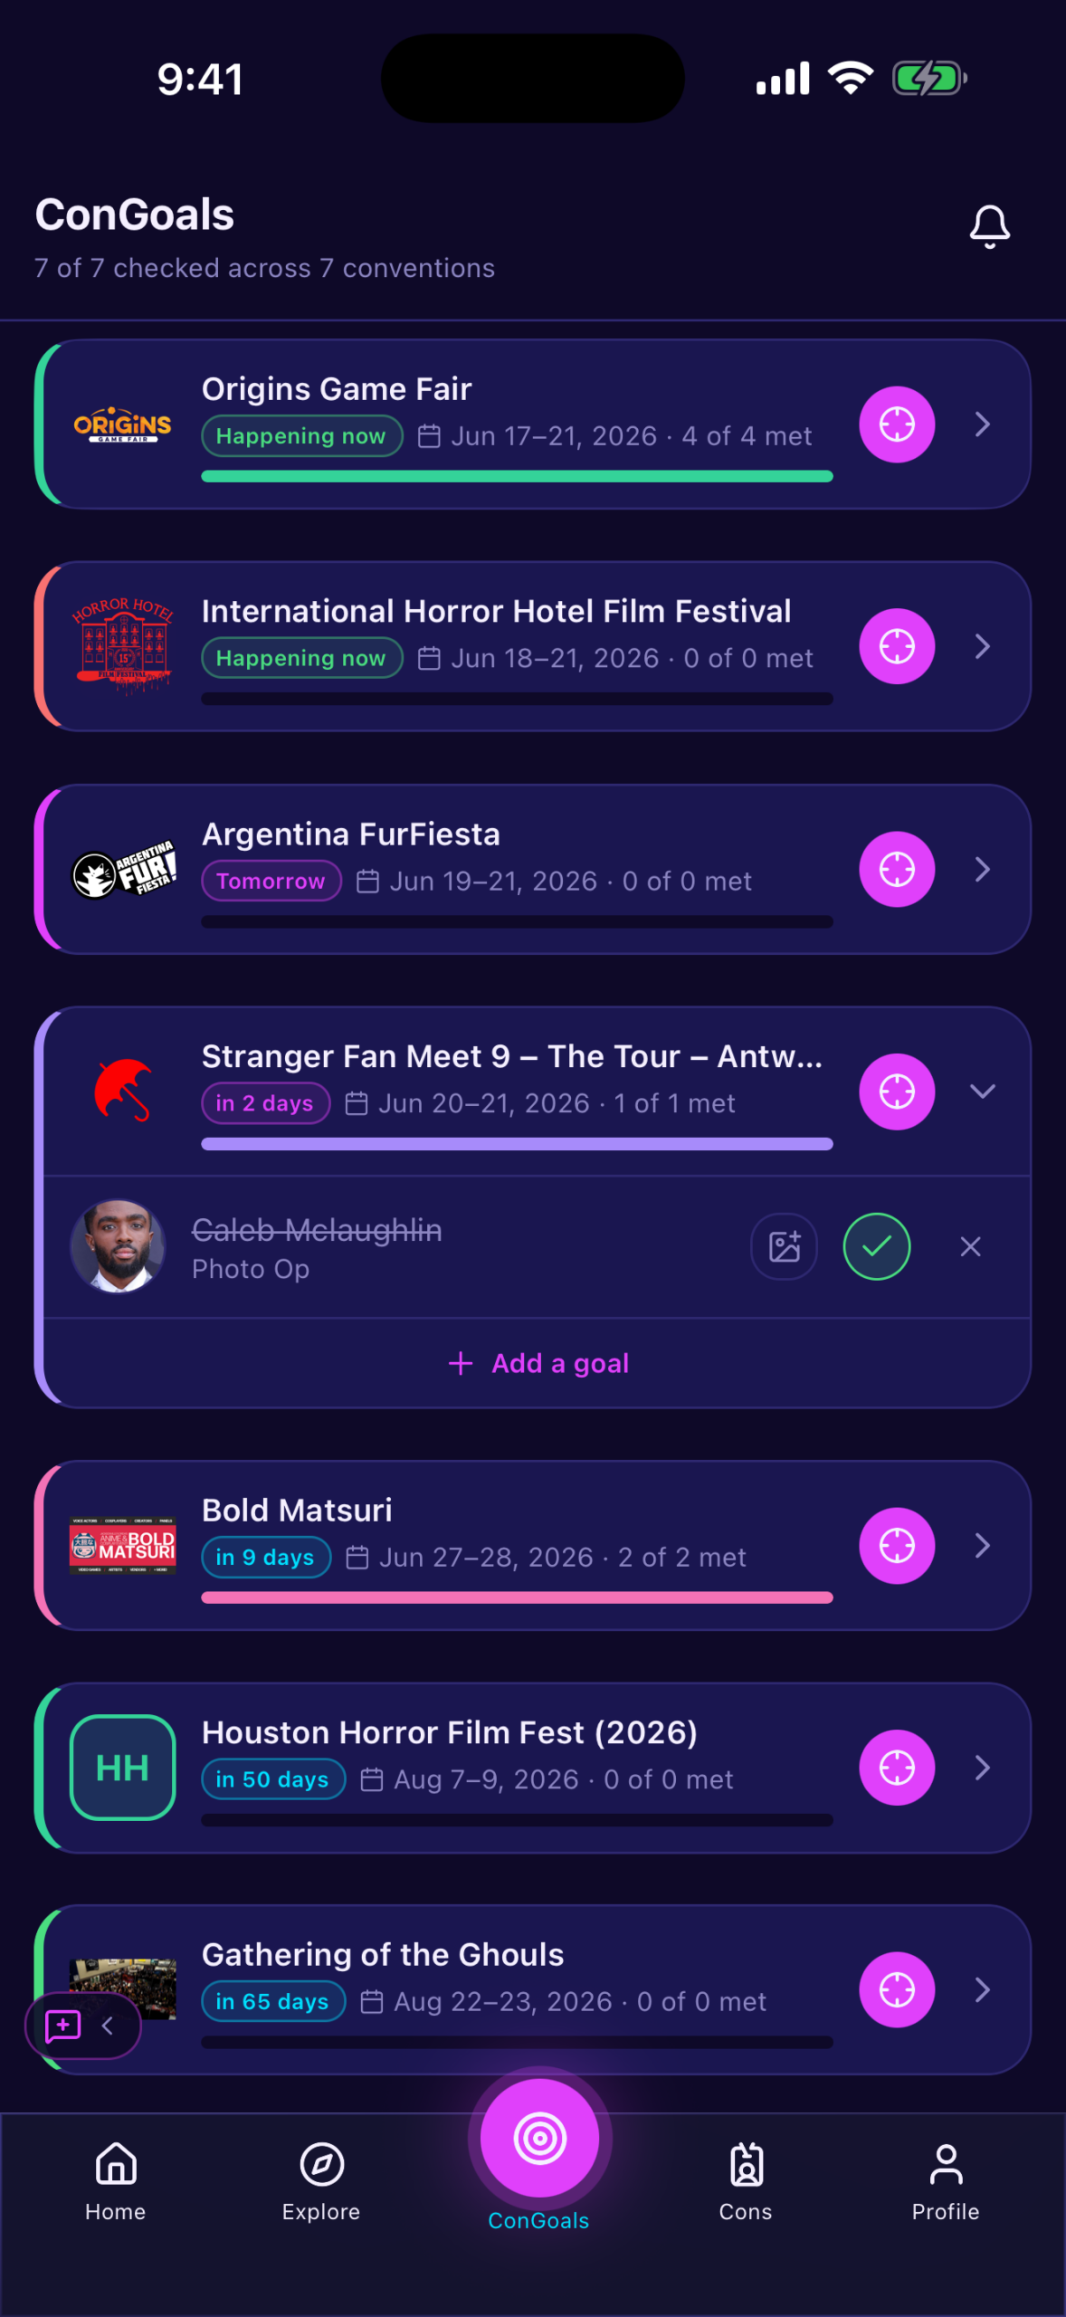The image size is (1066, 2317).
Task: Switch to the Home tab
Action: [x=116, y=2181]
